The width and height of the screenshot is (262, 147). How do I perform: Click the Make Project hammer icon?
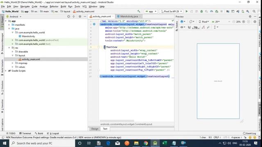(x=139, y=11)
